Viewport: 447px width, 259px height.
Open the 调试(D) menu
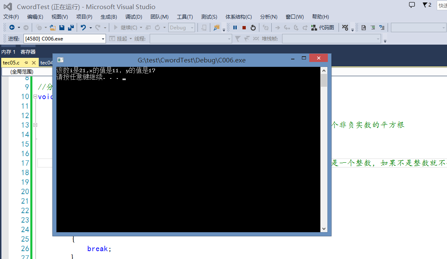(x=134, y=17)
